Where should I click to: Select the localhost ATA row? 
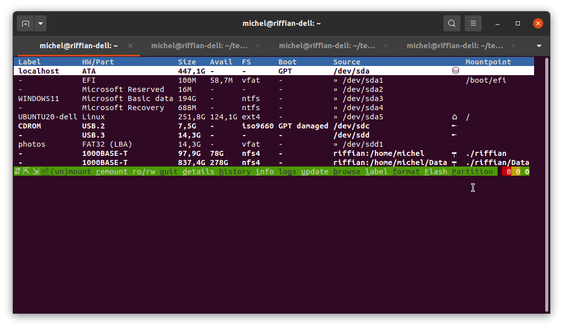click(x=274, y=71)
